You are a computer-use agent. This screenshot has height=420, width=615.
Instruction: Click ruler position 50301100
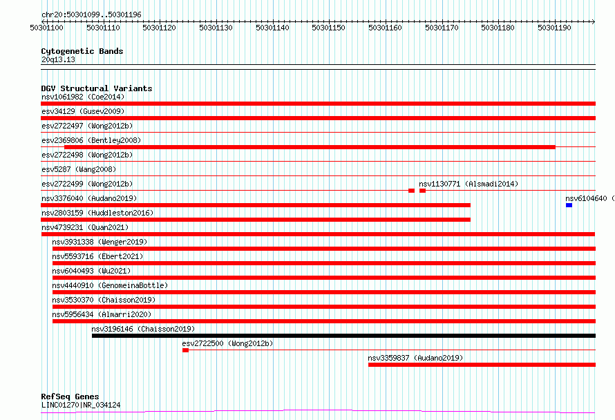tap(47, 28)
